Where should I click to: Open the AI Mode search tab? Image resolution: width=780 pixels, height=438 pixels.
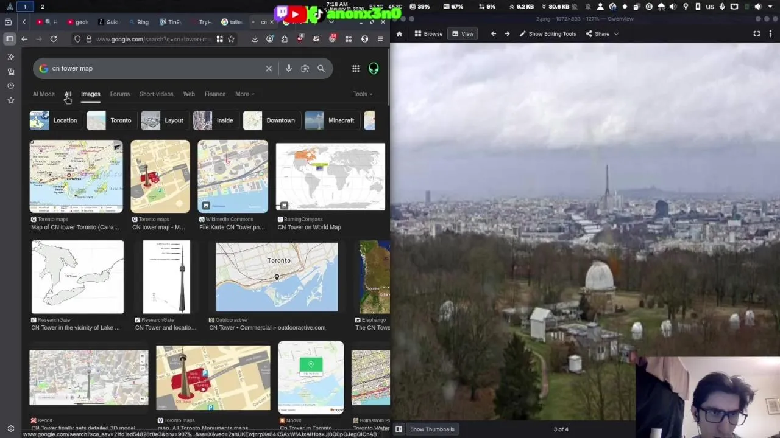(43, 94)
